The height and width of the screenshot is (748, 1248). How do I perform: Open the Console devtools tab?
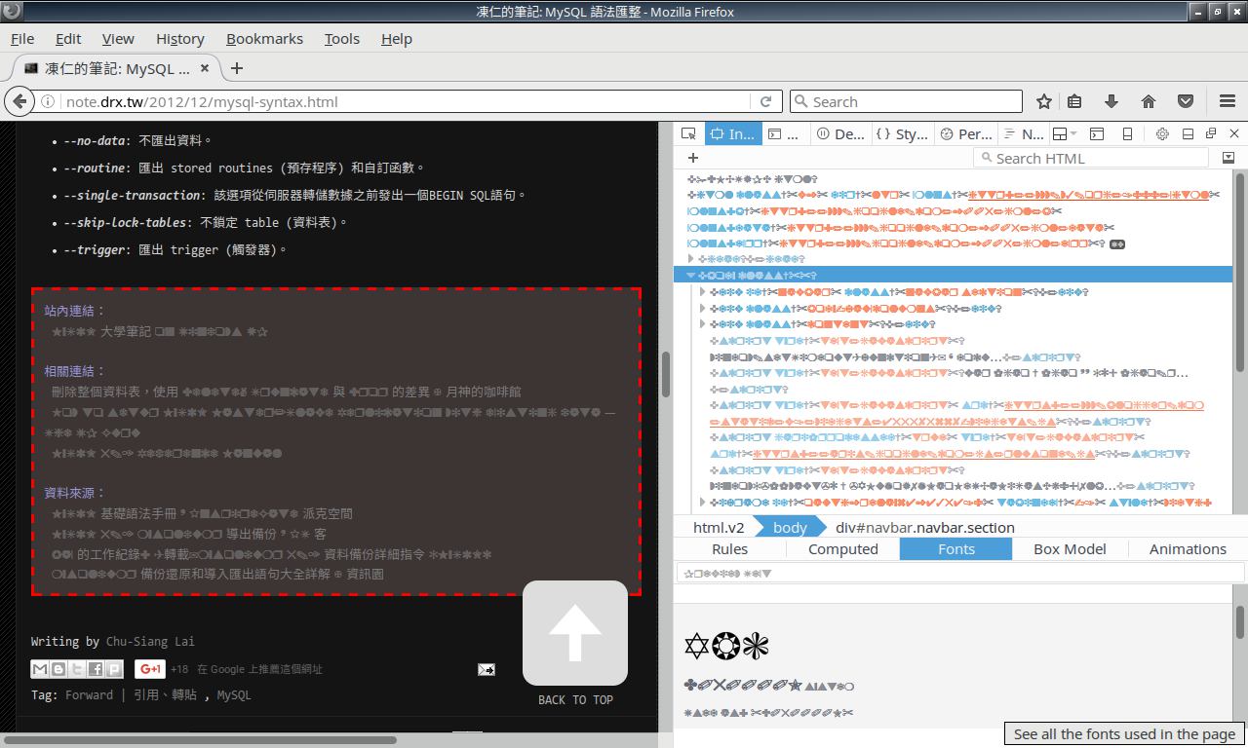[785, 133]
